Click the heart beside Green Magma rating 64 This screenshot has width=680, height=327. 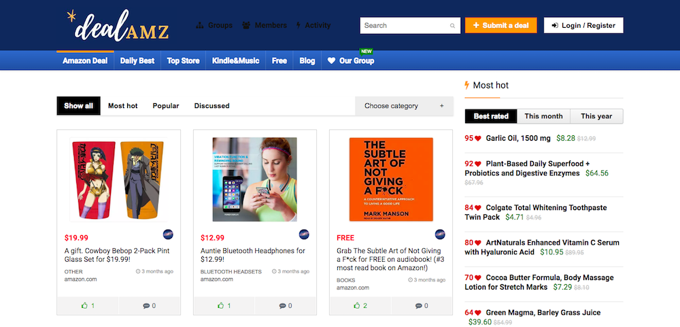click(478, 313)
